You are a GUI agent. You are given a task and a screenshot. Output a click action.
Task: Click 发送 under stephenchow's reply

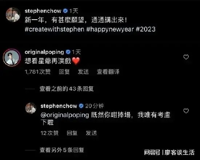click(x=91, y=133)
